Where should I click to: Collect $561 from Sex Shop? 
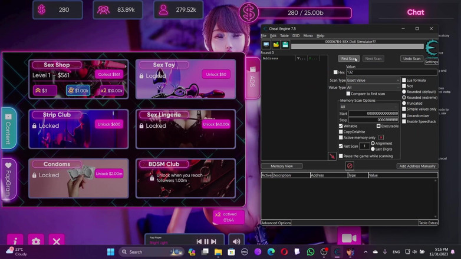109,74
